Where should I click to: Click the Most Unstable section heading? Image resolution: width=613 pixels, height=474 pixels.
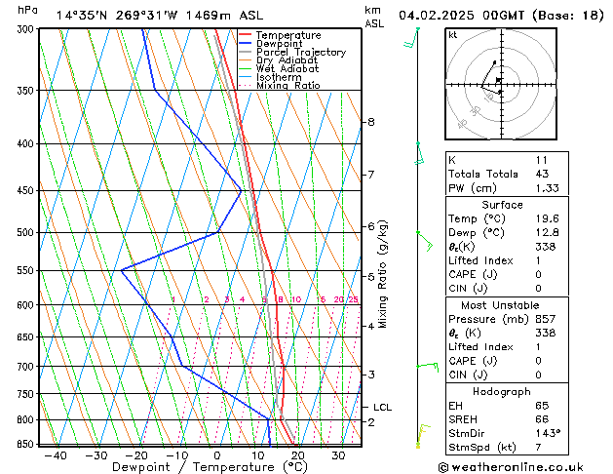pos(500,305)
